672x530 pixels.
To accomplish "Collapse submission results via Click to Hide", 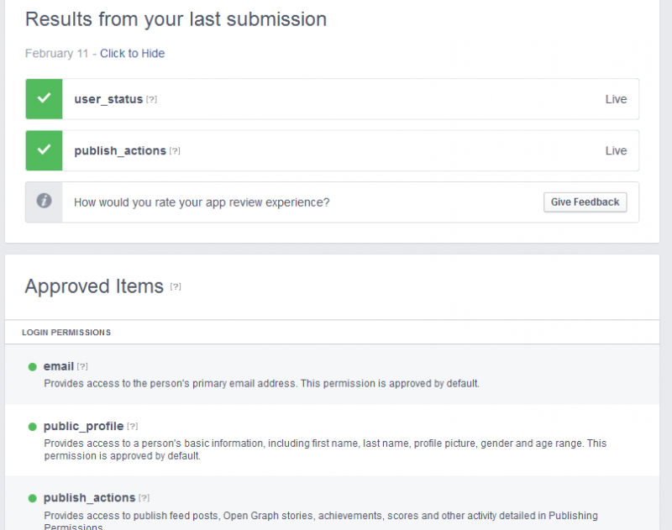I will (132, 53).
